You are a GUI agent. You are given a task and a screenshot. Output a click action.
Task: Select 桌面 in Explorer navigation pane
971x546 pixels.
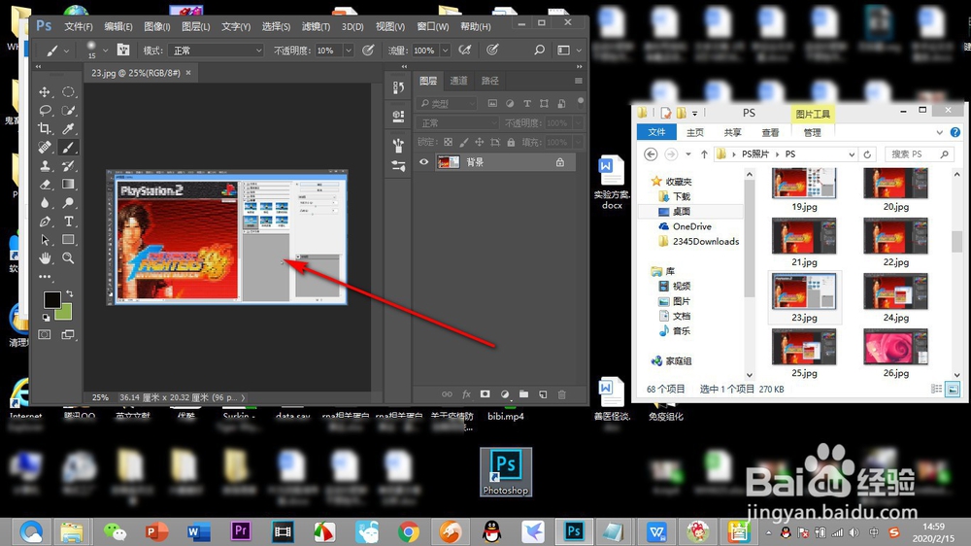tap(682, 212)
